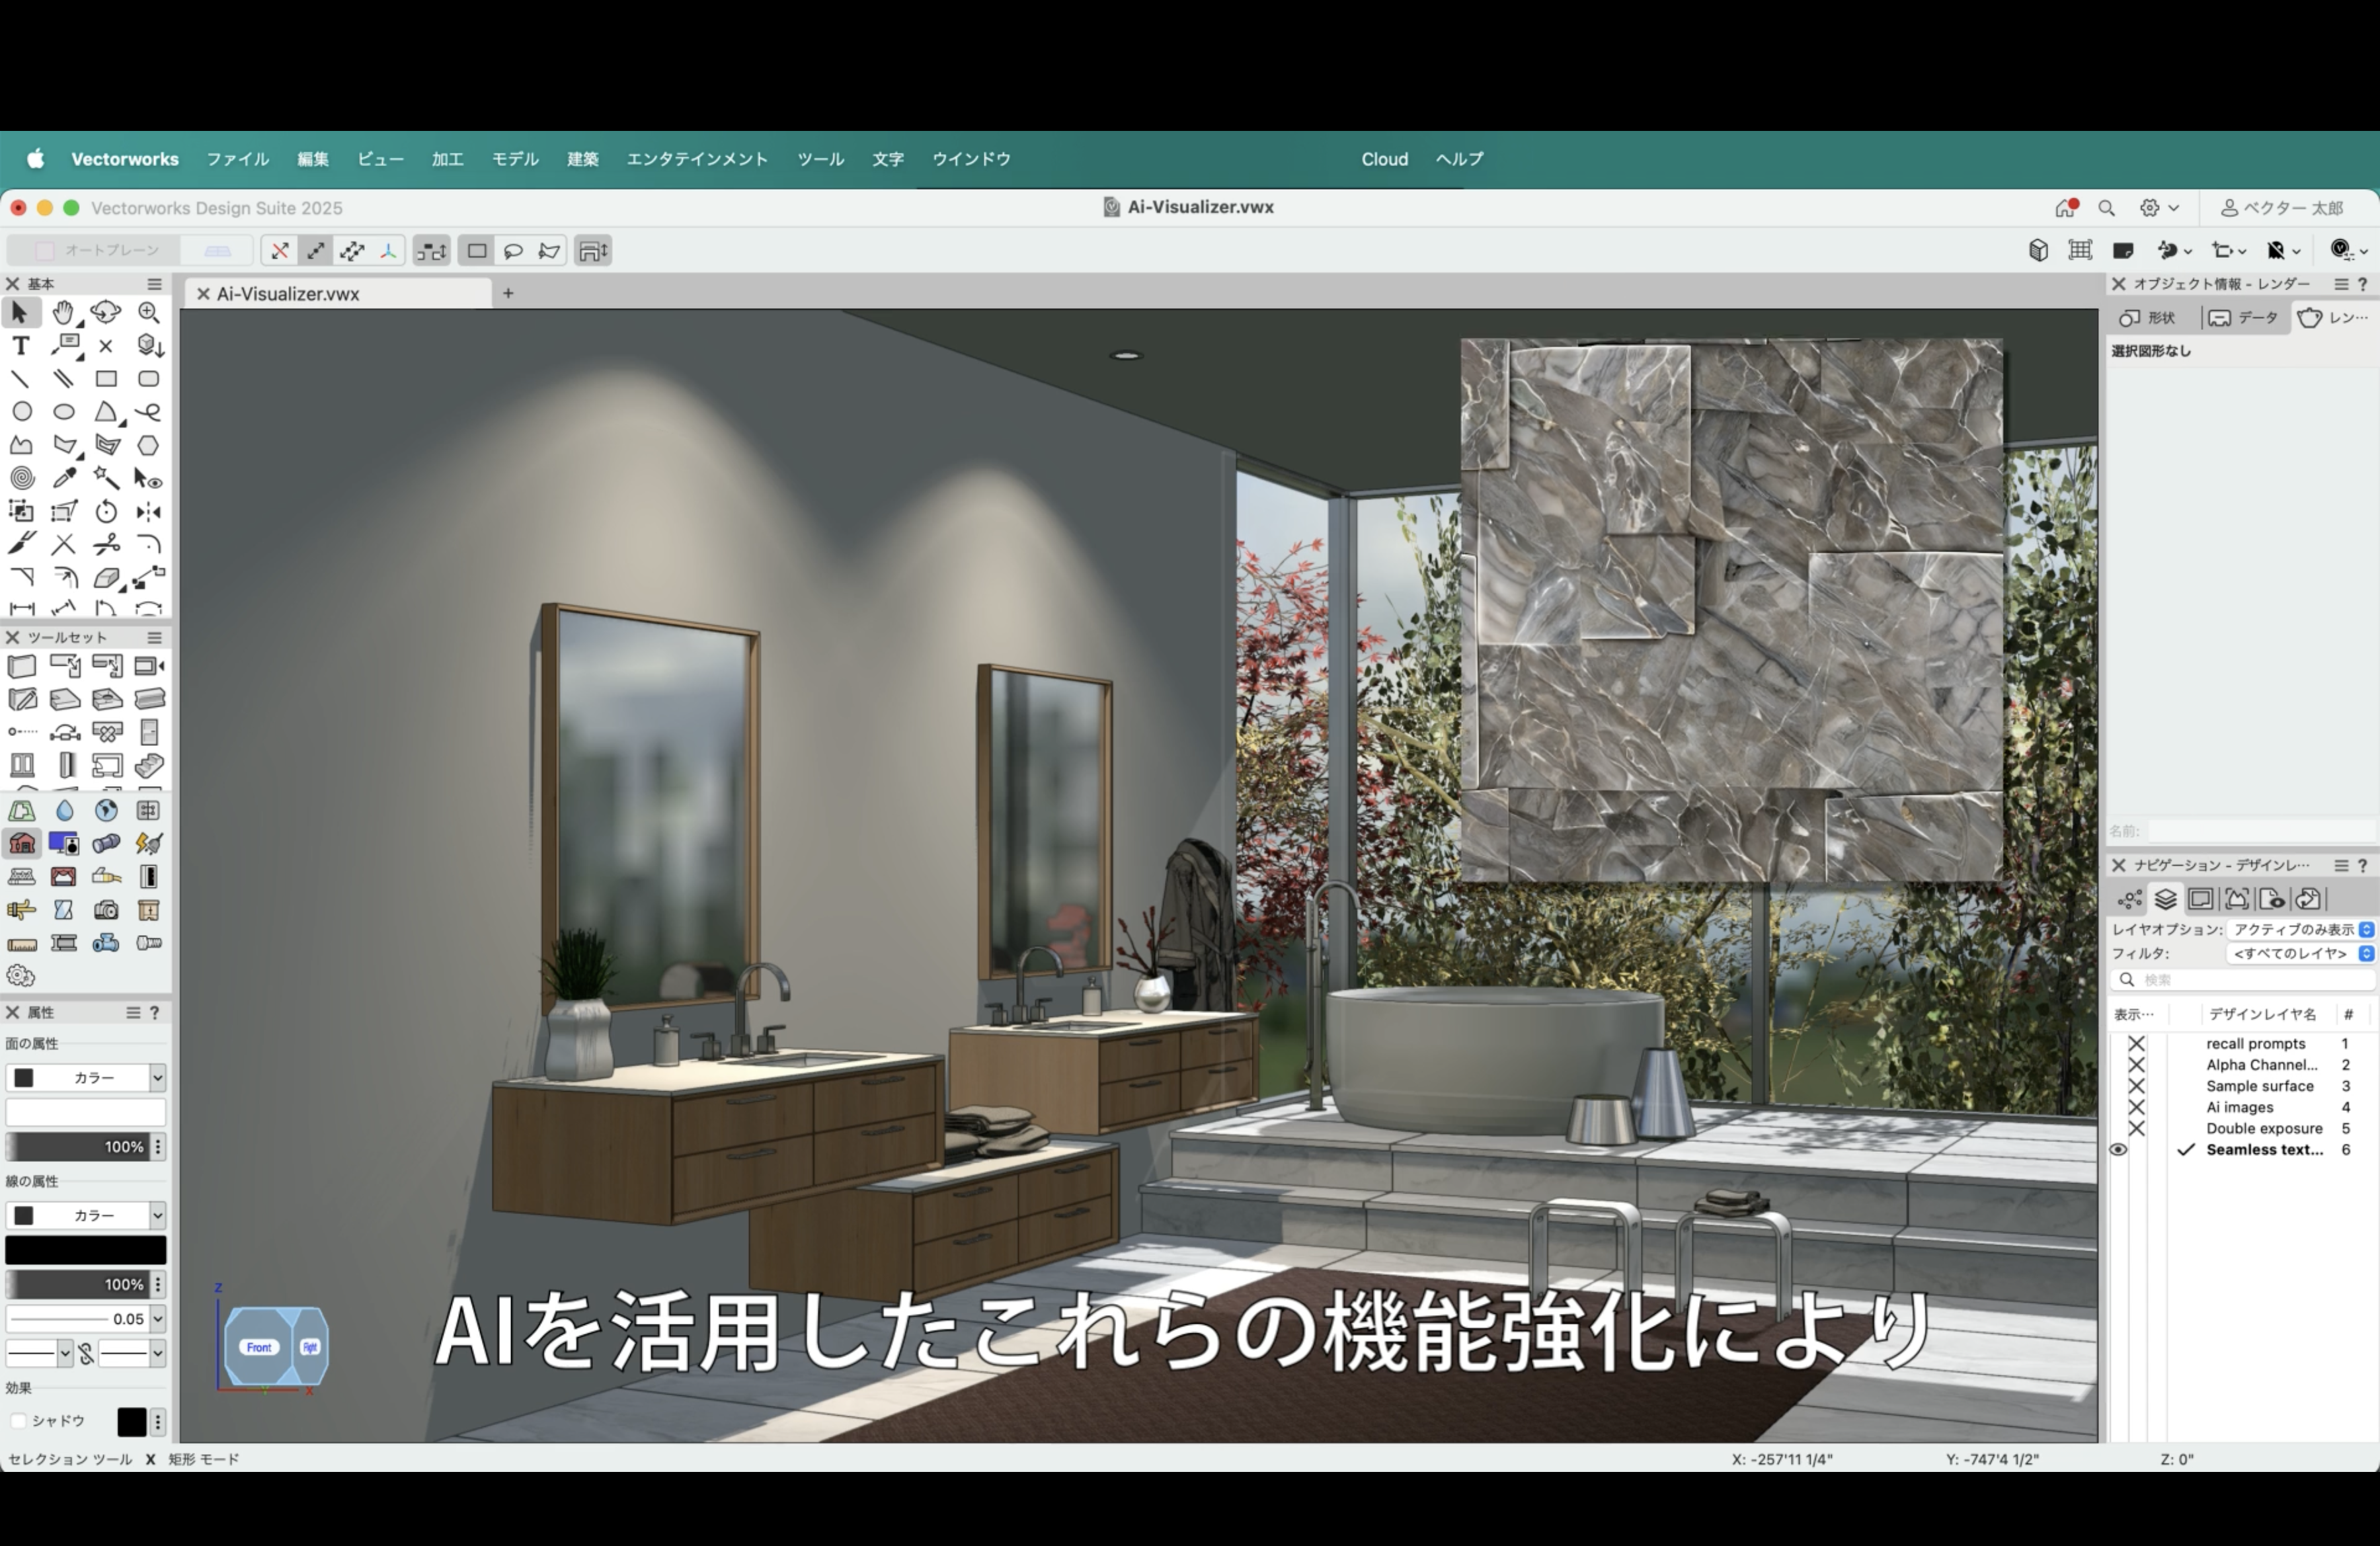The width and height of the screenshot is (2380, 1546).
Task: Toggle visibility of Alpha Channel layer
Action: click(x=2136, y=1065)
